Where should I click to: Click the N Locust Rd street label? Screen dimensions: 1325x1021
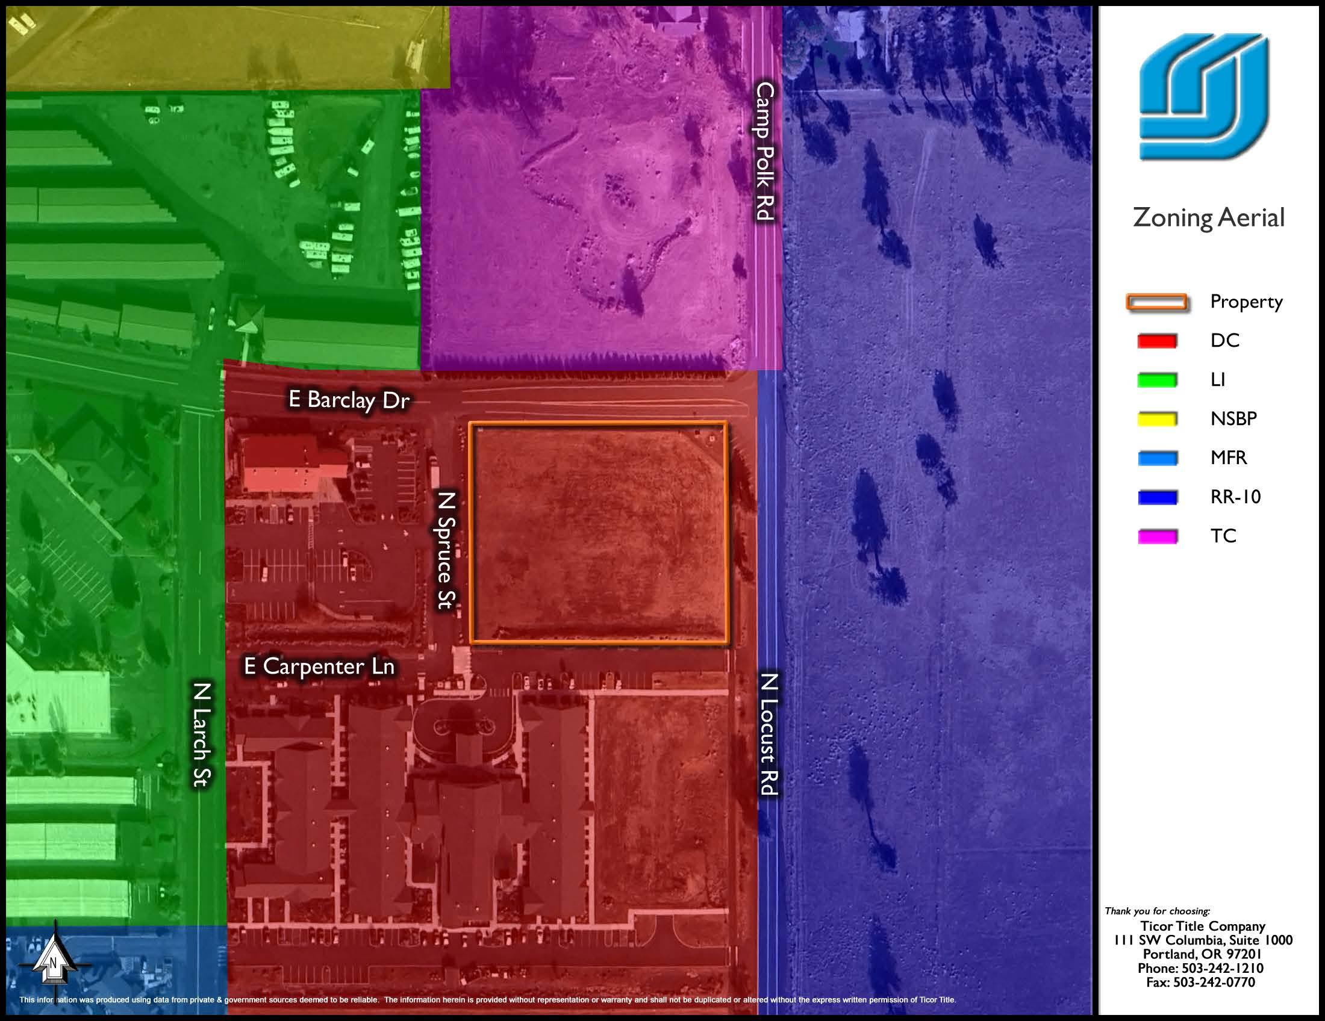pos(768,734)
